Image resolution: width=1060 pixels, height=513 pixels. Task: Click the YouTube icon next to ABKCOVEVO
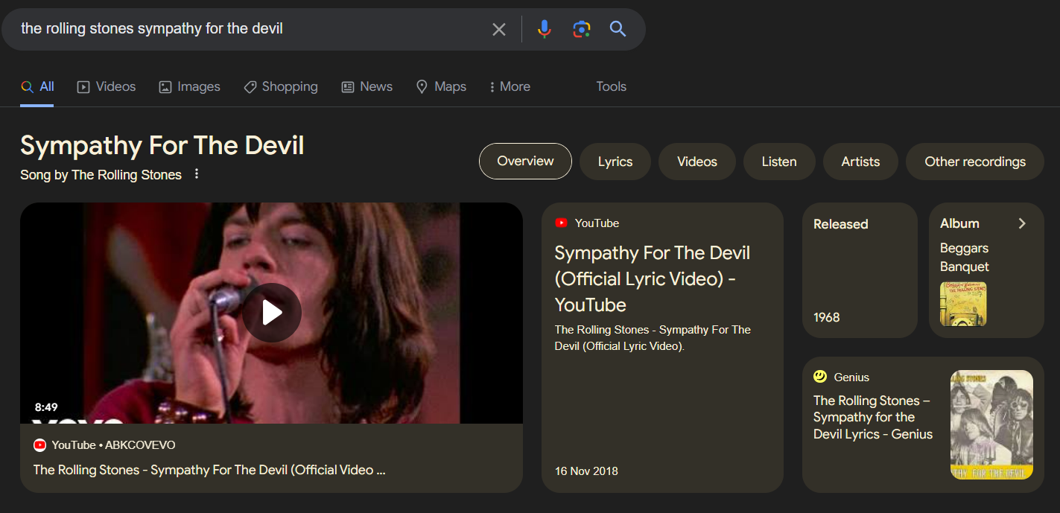40,445
